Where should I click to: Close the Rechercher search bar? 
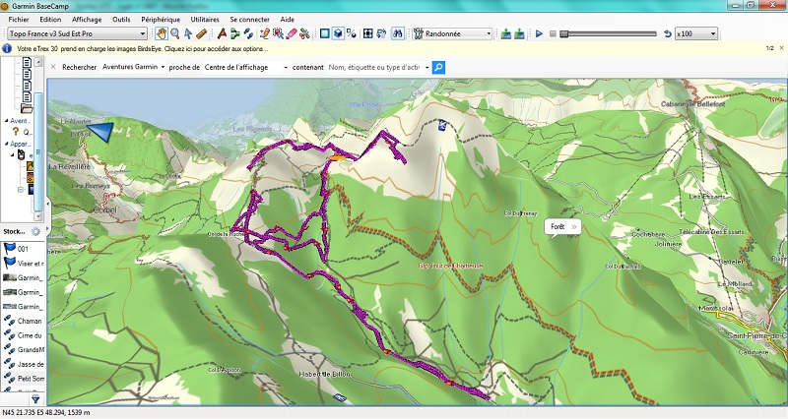coord(53,67)
